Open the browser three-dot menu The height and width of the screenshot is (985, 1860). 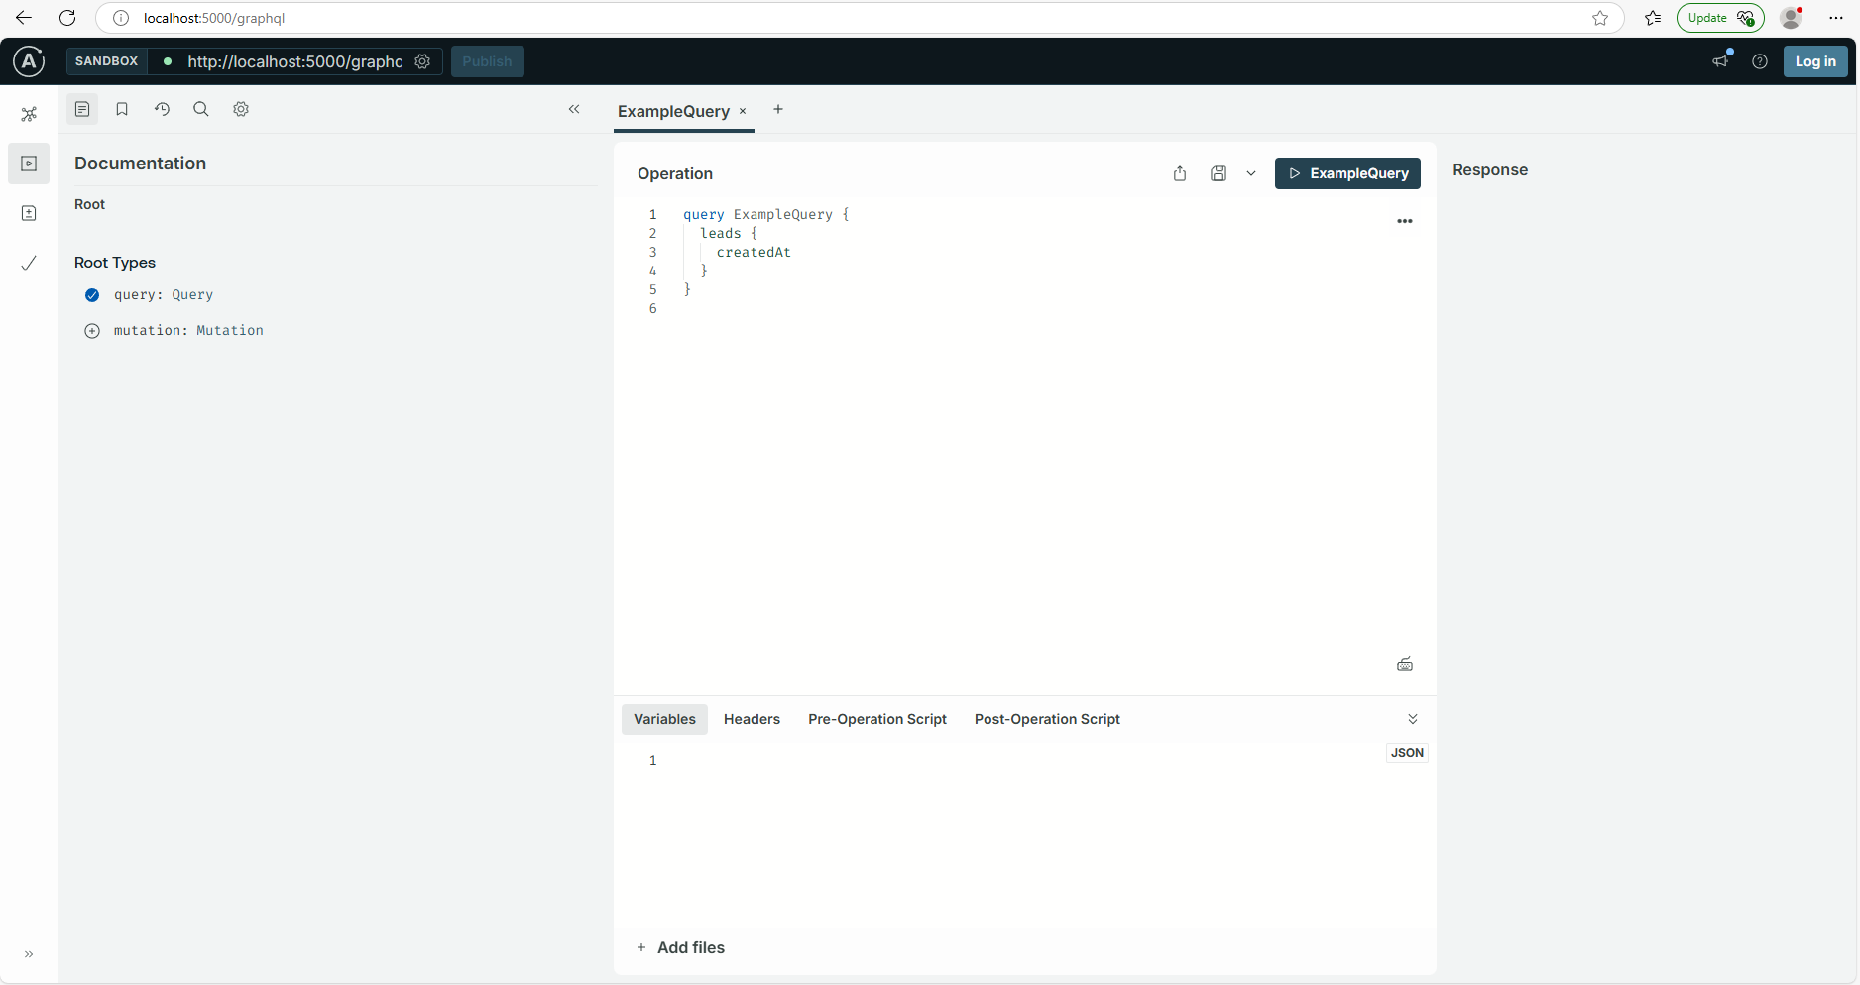click(1836, 18)
